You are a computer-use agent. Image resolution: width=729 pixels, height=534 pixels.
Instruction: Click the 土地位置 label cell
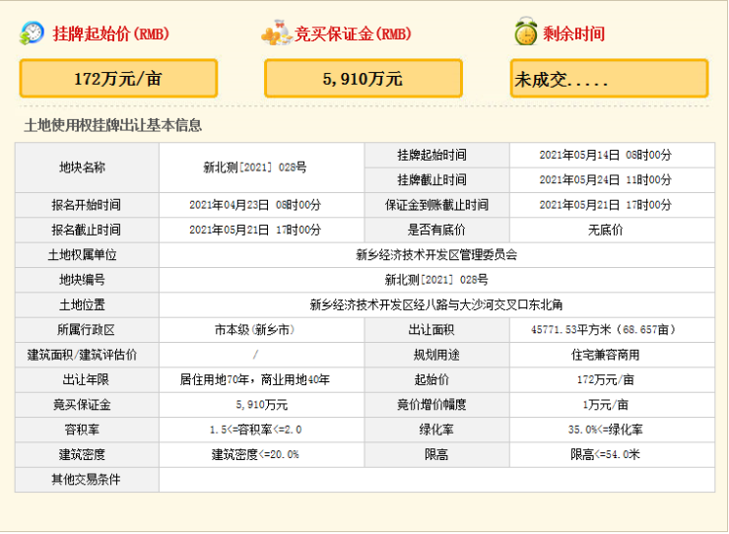(87, 305)
